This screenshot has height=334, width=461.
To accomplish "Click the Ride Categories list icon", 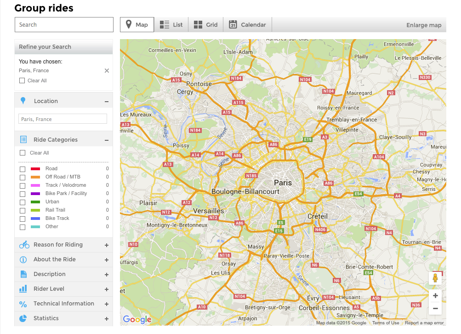I will (23, 139).
